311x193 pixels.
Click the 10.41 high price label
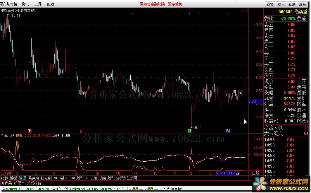16,15
